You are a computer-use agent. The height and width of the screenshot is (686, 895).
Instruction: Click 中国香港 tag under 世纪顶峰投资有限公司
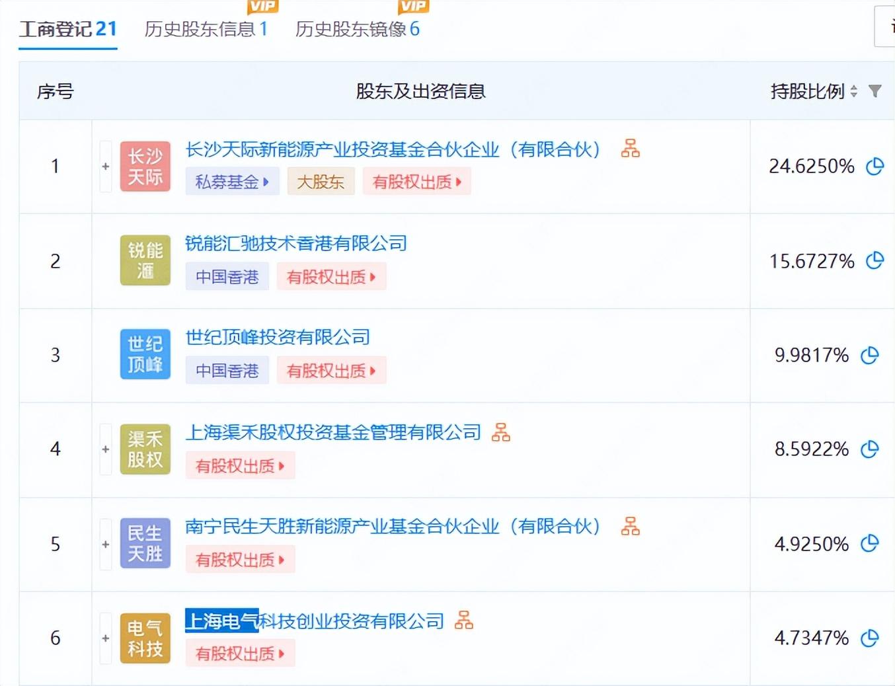(227, 371)
